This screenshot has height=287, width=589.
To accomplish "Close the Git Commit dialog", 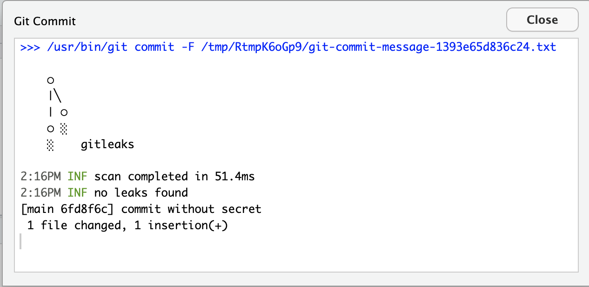I will click(542, 20).
